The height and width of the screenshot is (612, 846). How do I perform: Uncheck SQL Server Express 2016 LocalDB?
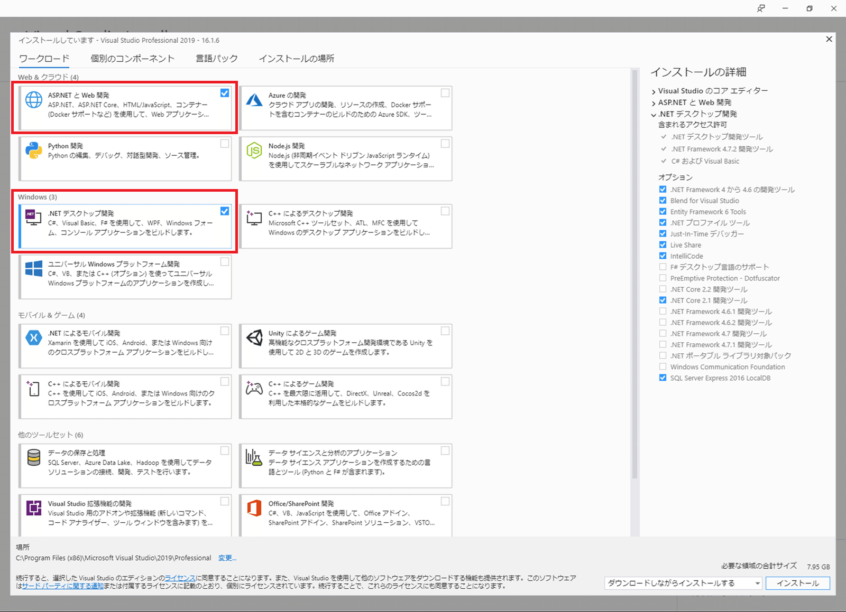[x=663, y=378]
